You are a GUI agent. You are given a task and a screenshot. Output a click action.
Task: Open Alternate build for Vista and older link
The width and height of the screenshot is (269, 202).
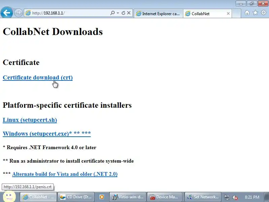[x=65, y=174]
